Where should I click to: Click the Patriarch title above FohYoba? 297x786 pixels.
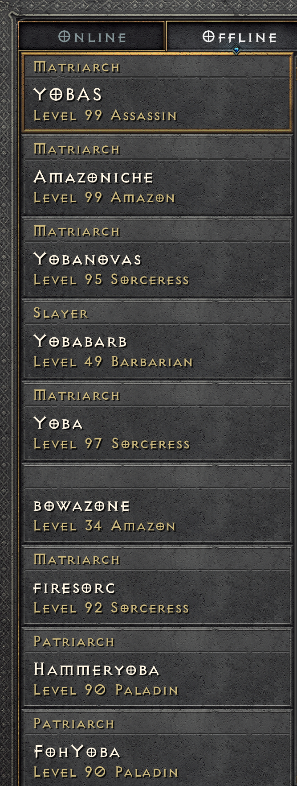pos(74,724)
